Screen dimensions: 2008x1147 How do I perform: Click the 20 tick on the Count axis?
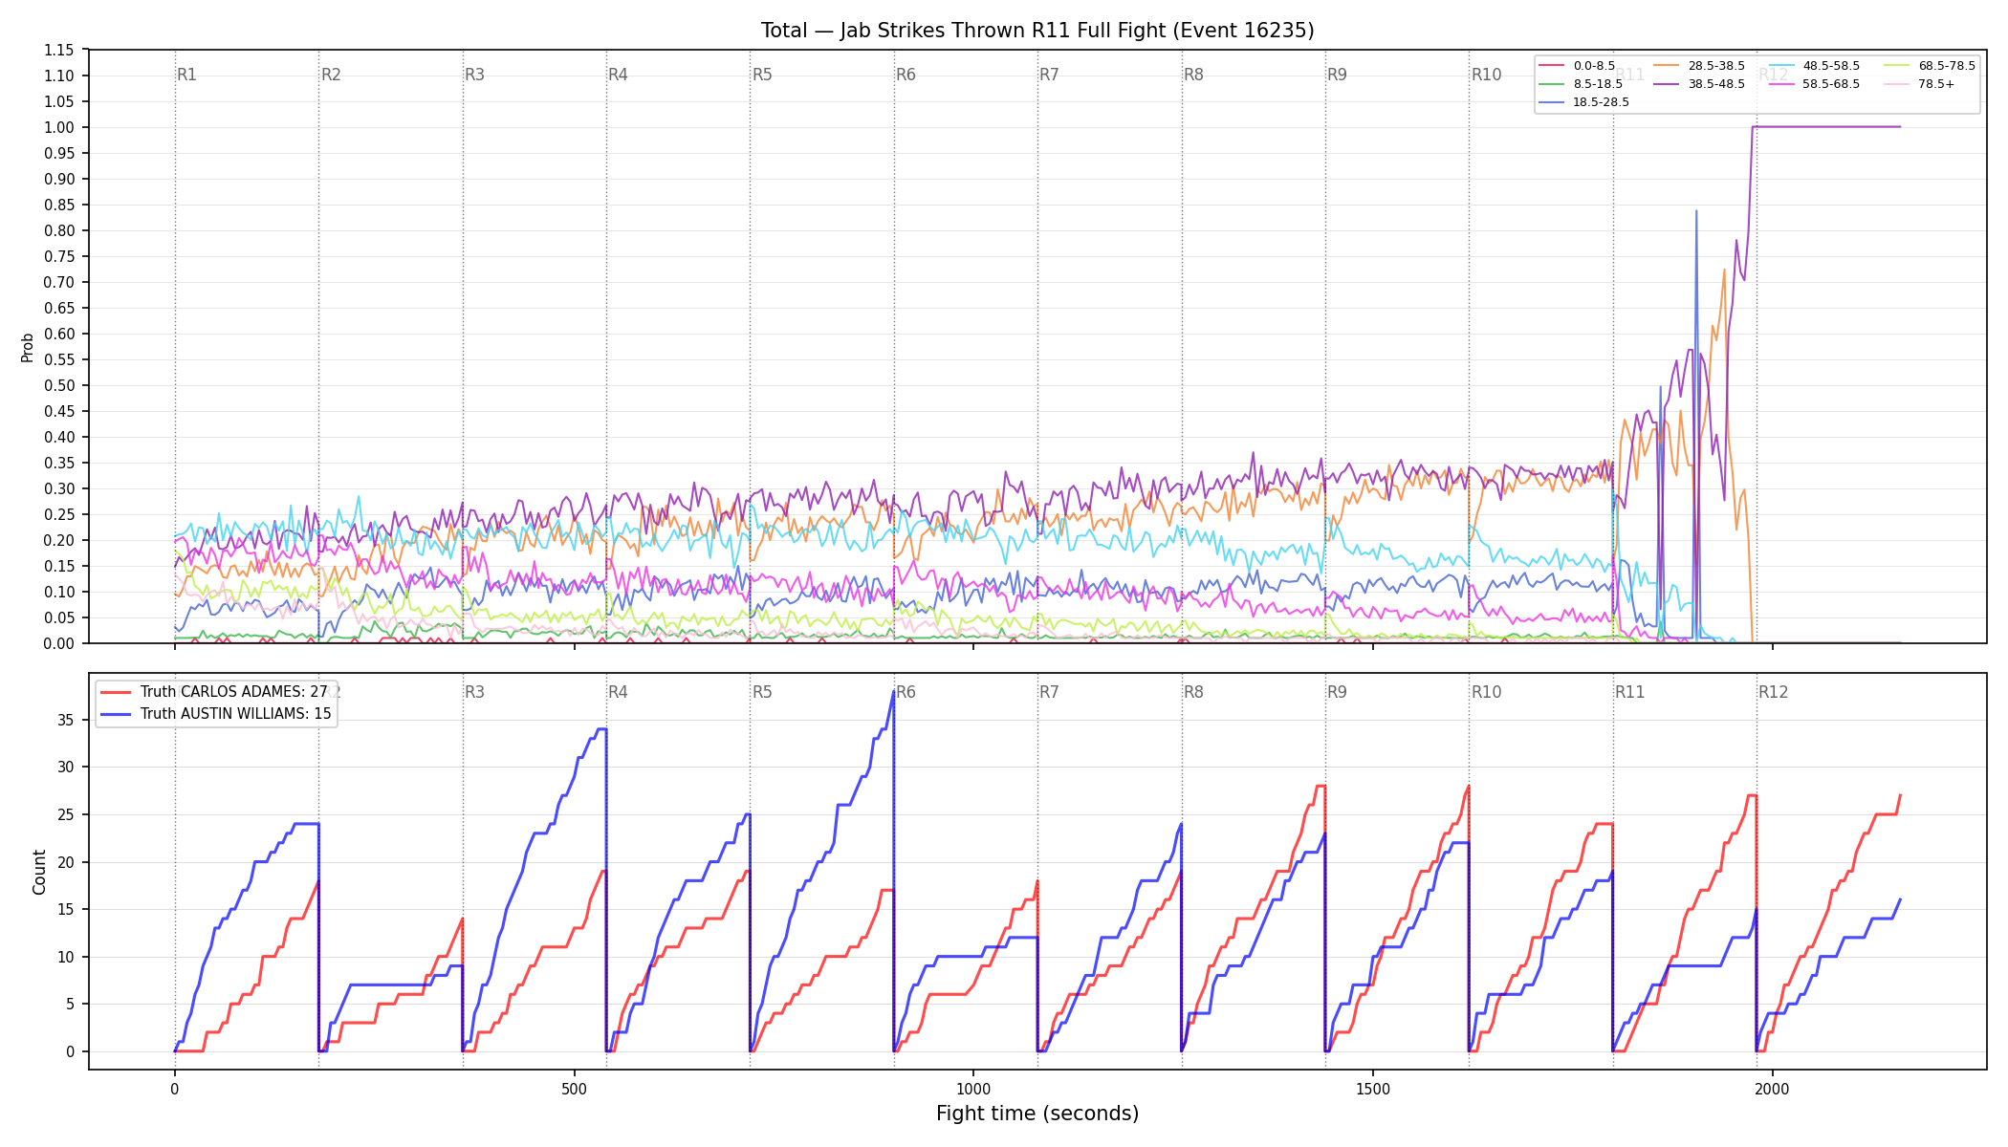[x=67, y=862]
